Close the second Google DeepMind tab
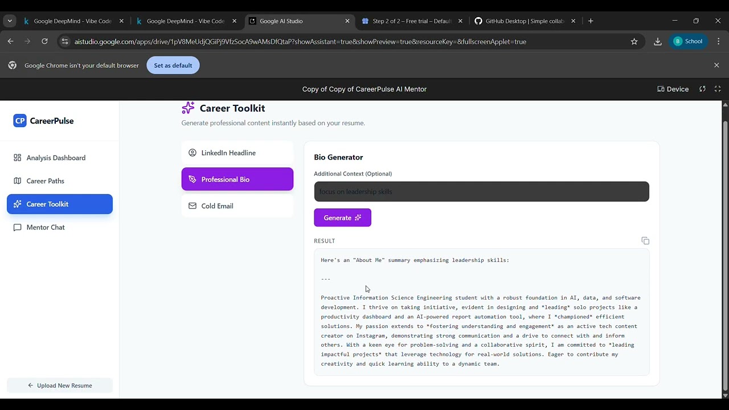Image resolution: width=729 pixels, height=410 pixels. click(234, 21)
